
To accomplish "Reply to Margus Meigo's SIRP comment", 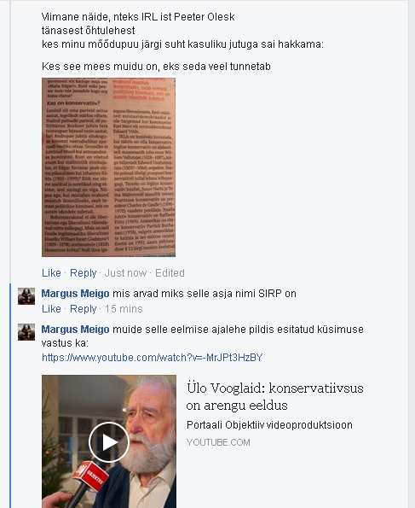I will pos(84,309).
